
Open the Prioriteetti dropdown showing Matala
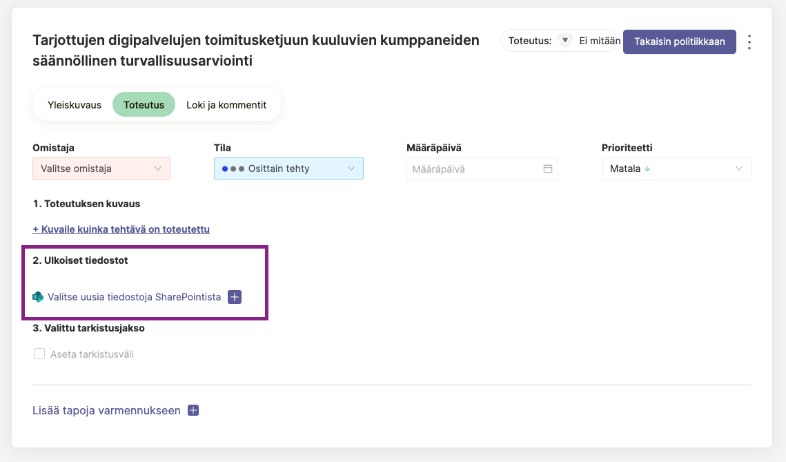point(676,169)
